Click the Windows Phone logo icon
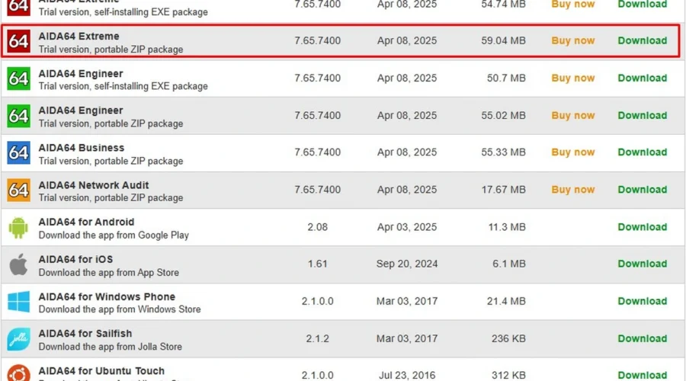The height and width of the screenshot is (381, 686). point(18,301)
